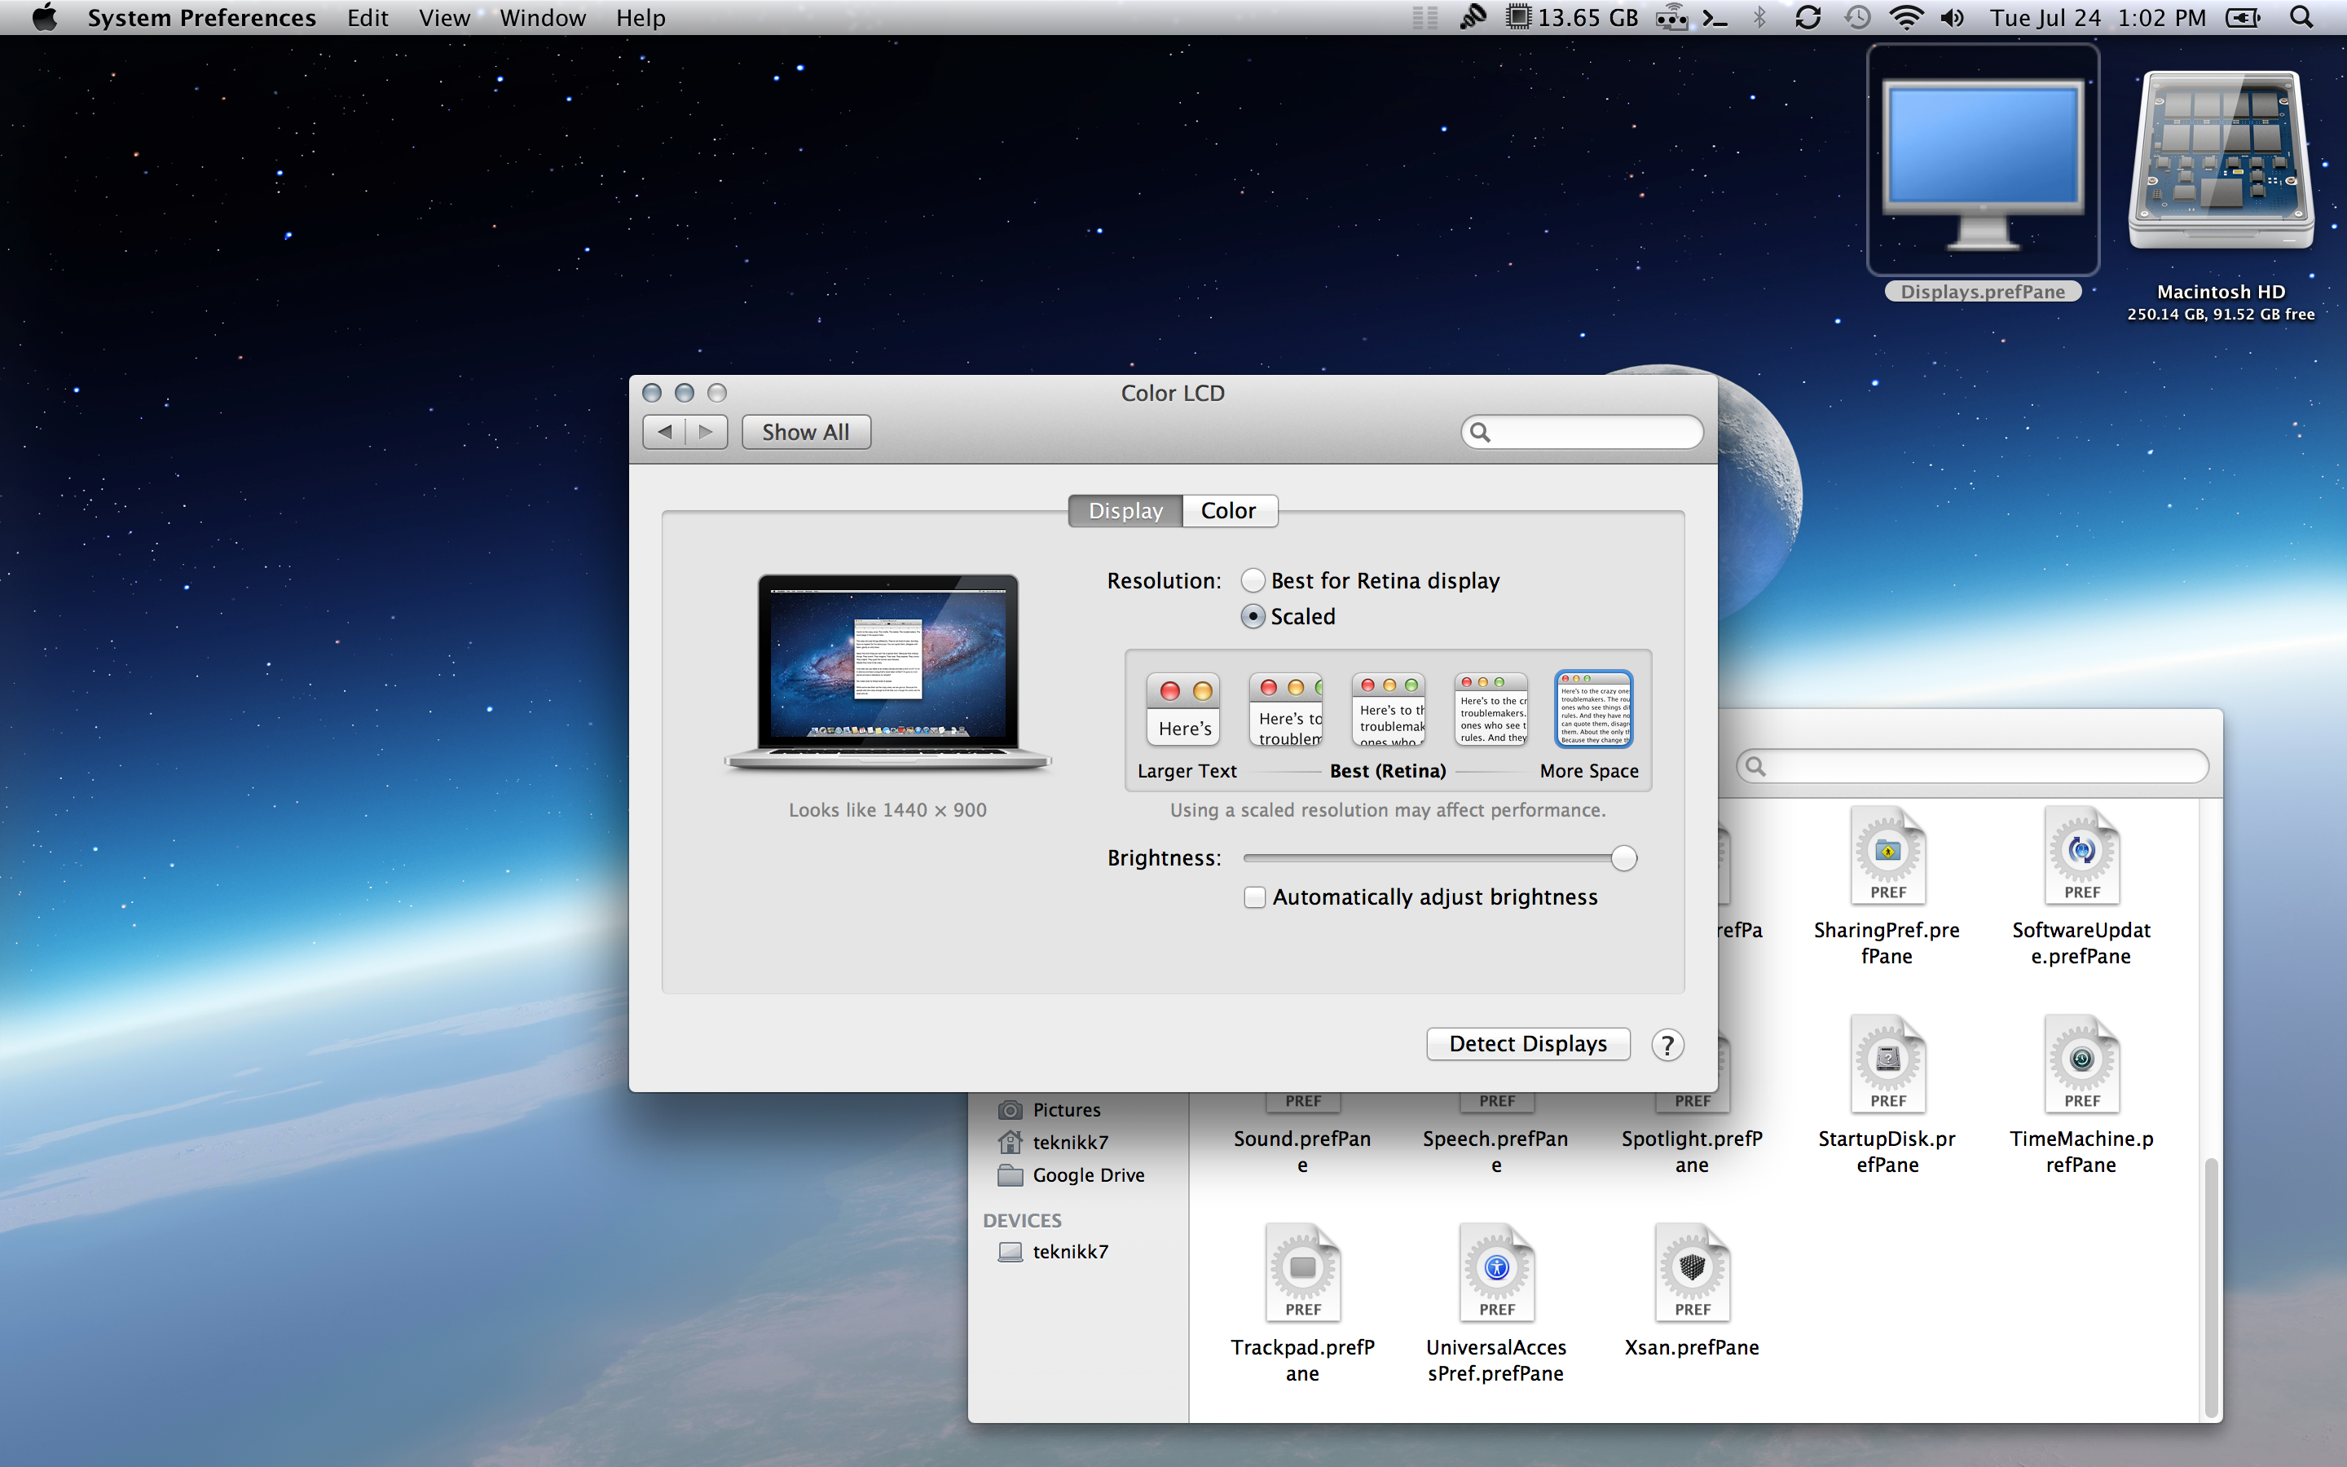
Task: Click the Detect Displays button
Action: 1529,1044
